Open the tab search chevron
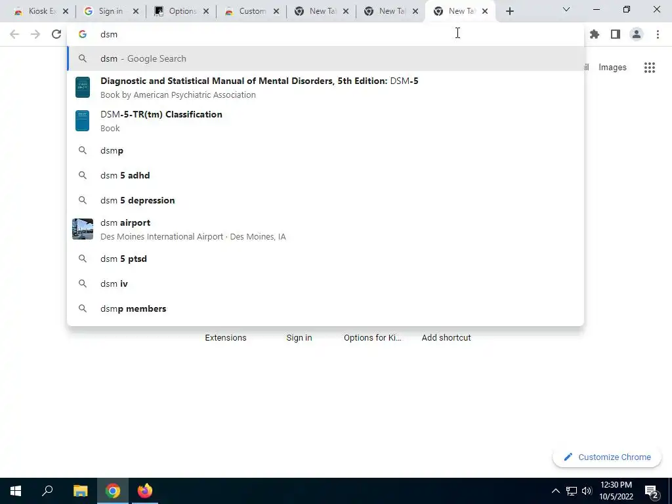This screenshot has width=672, height=504. click(566, 9)
